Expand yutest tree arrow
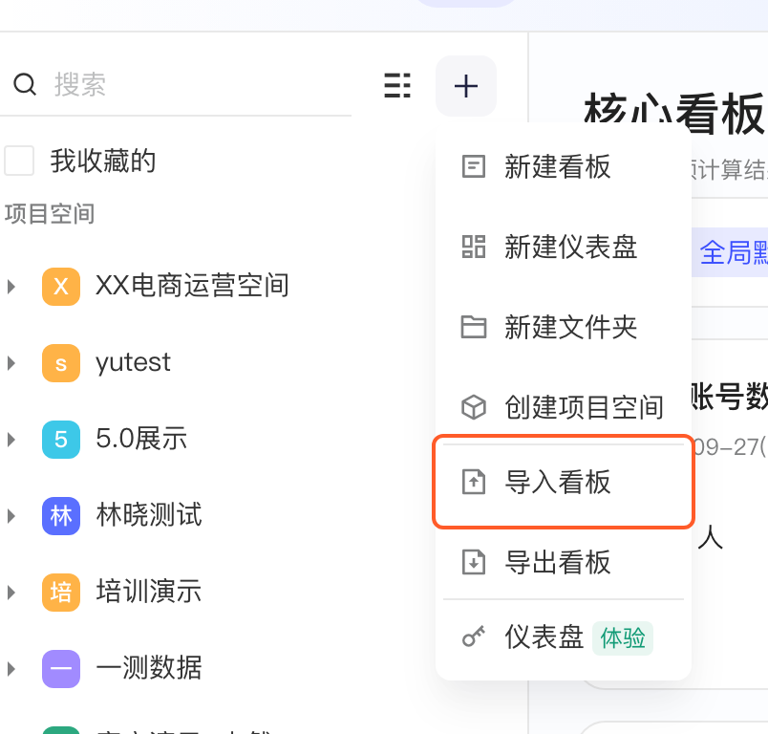768x734 pixels. pyautogui.click(x=11, y=363)
